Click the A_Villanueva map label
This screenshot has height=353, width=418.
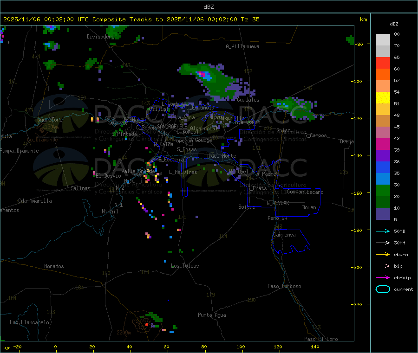pos(242,46)
